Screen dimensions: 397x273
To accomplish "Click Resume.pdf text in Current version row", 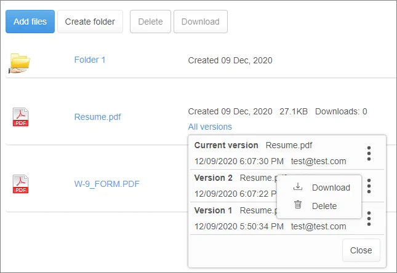I will pos(289,145).
